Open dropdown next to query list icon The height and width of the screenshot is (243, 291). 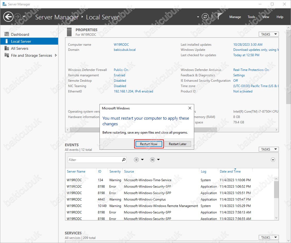[142, 159]
